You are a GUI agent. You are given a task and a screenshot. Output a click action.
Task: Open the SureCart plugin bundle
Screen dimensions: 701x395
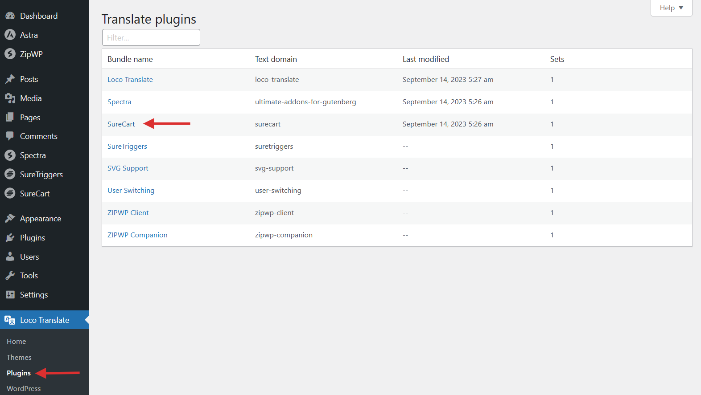tap(121, 124)
